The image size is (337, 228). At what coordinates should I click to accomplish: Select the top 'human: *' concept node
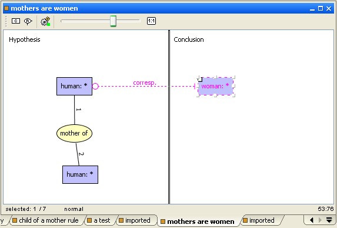tap(74, 86)
